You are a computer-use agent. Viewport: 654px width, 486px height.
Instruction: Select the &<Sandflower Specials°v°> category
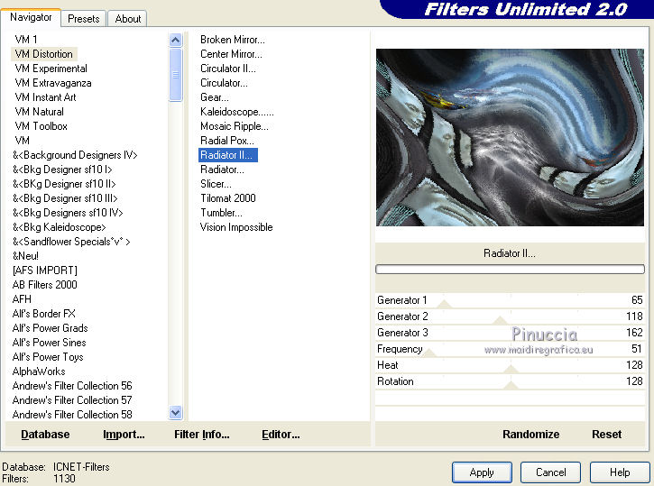71,242
